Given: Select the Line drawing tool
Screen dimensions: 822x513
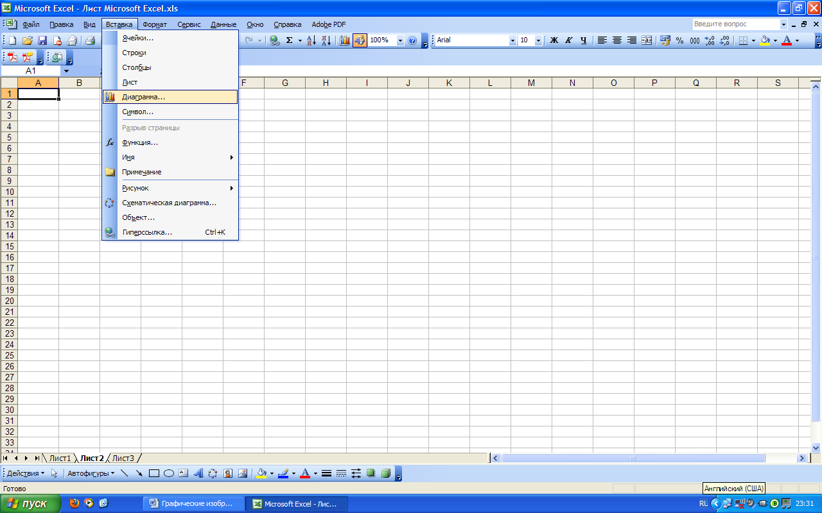Looking at the screenshot, I should tap(124, 473).
